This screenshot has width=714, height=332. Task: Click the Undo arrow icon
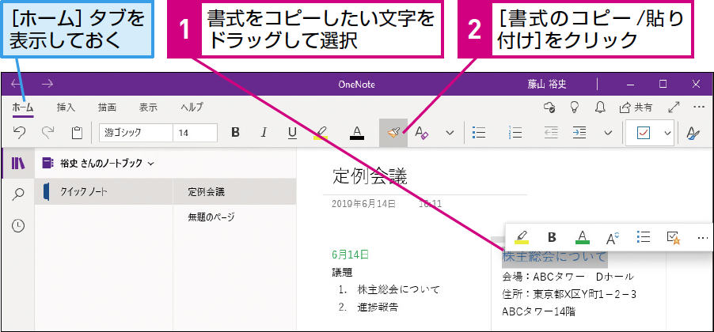coord(19,133)
